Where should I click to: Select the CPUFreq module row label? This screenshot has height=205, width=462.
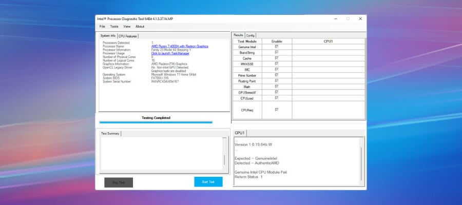pos(247,110)
